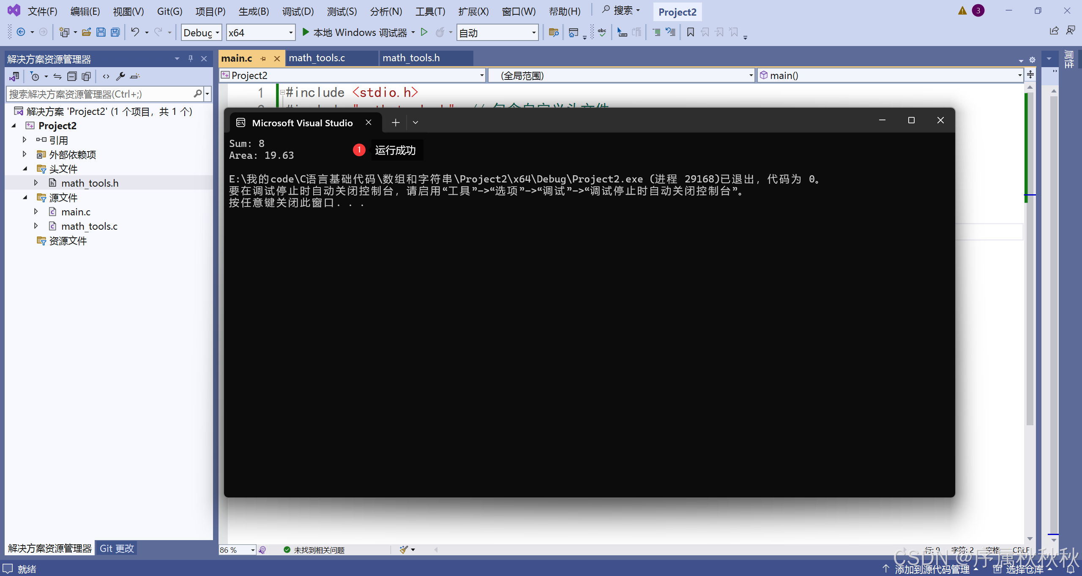
Task: Pin the main.c editor tab
Action: [263, 58]
